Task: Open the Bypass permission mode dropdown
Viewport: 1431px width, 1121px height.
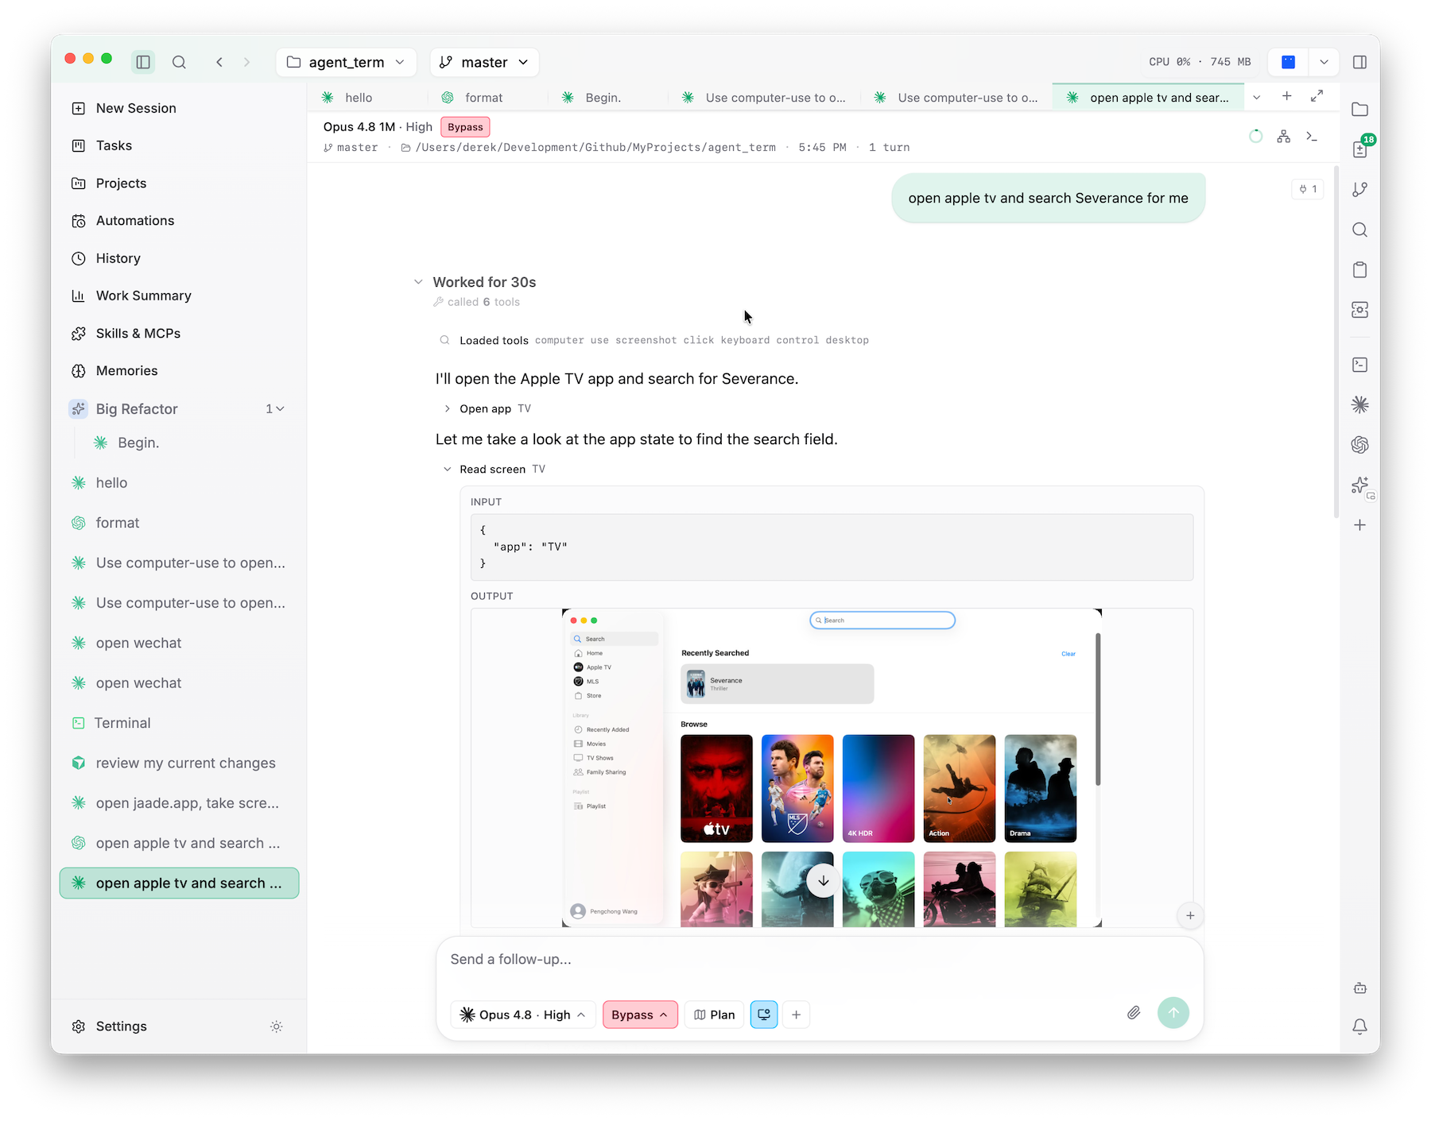Action: [x=640, y=1015]
